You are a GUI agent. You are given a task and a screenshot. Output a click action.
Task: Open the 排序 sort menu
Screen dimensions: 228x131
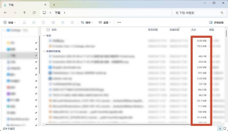pos(87,22)
